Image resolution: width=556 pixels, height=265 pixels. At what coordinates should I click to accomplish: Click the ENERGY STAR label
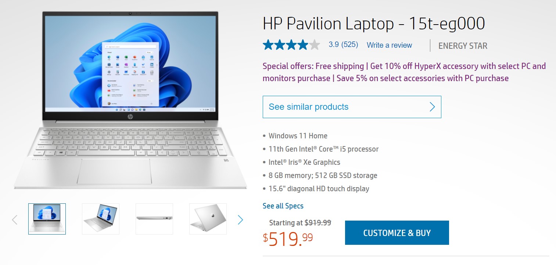[x=463, y=46]
